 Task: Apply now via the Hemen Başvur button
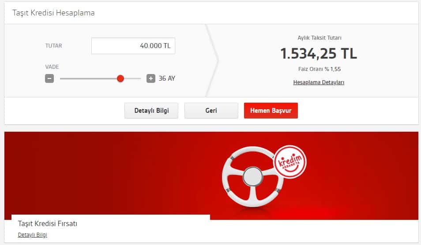271,111
